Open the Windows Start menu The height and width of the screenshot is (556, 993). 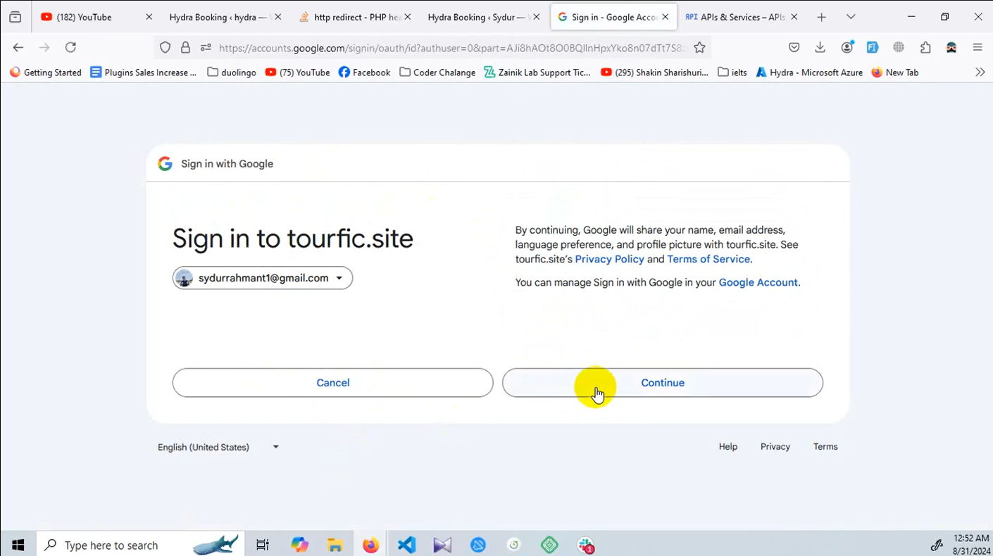18,545
